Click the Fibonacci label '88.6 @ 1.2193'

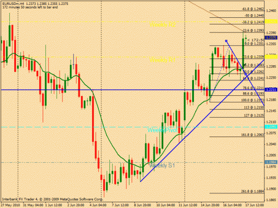point(254,93)
